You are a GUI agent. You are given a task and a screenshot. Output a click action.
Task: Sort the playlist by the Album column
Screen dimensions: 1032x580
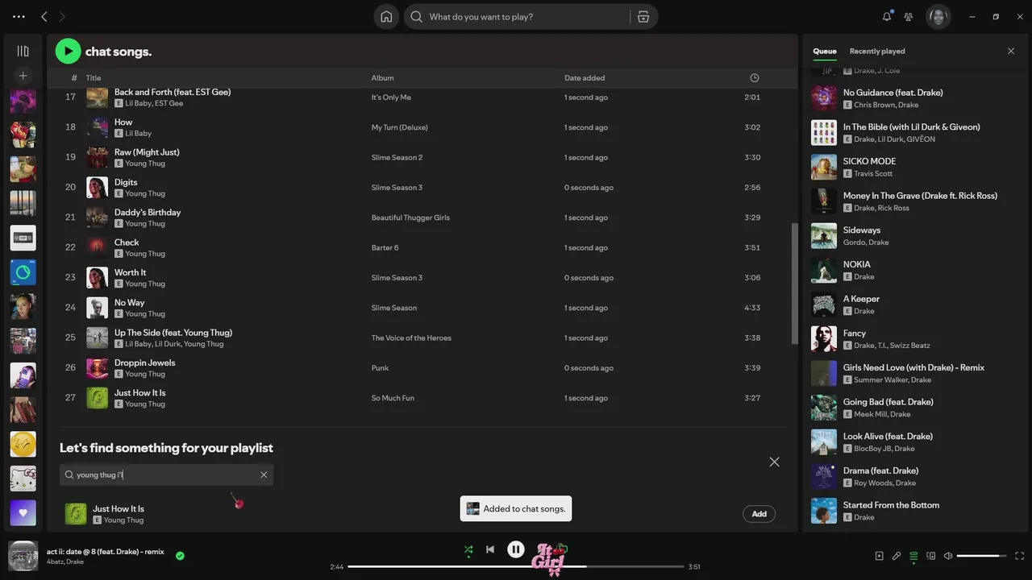coord(382,78)
